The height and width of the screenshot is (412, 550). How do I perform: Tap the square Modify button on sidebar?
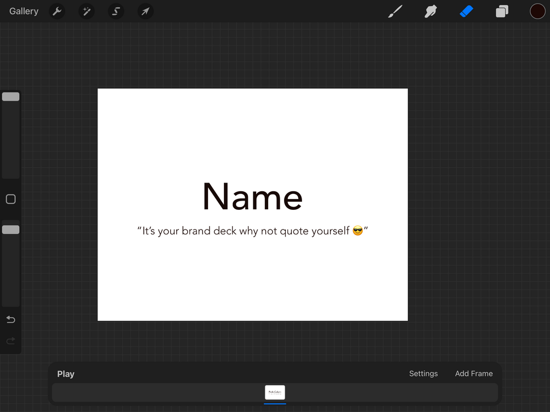tap(10, 199)
